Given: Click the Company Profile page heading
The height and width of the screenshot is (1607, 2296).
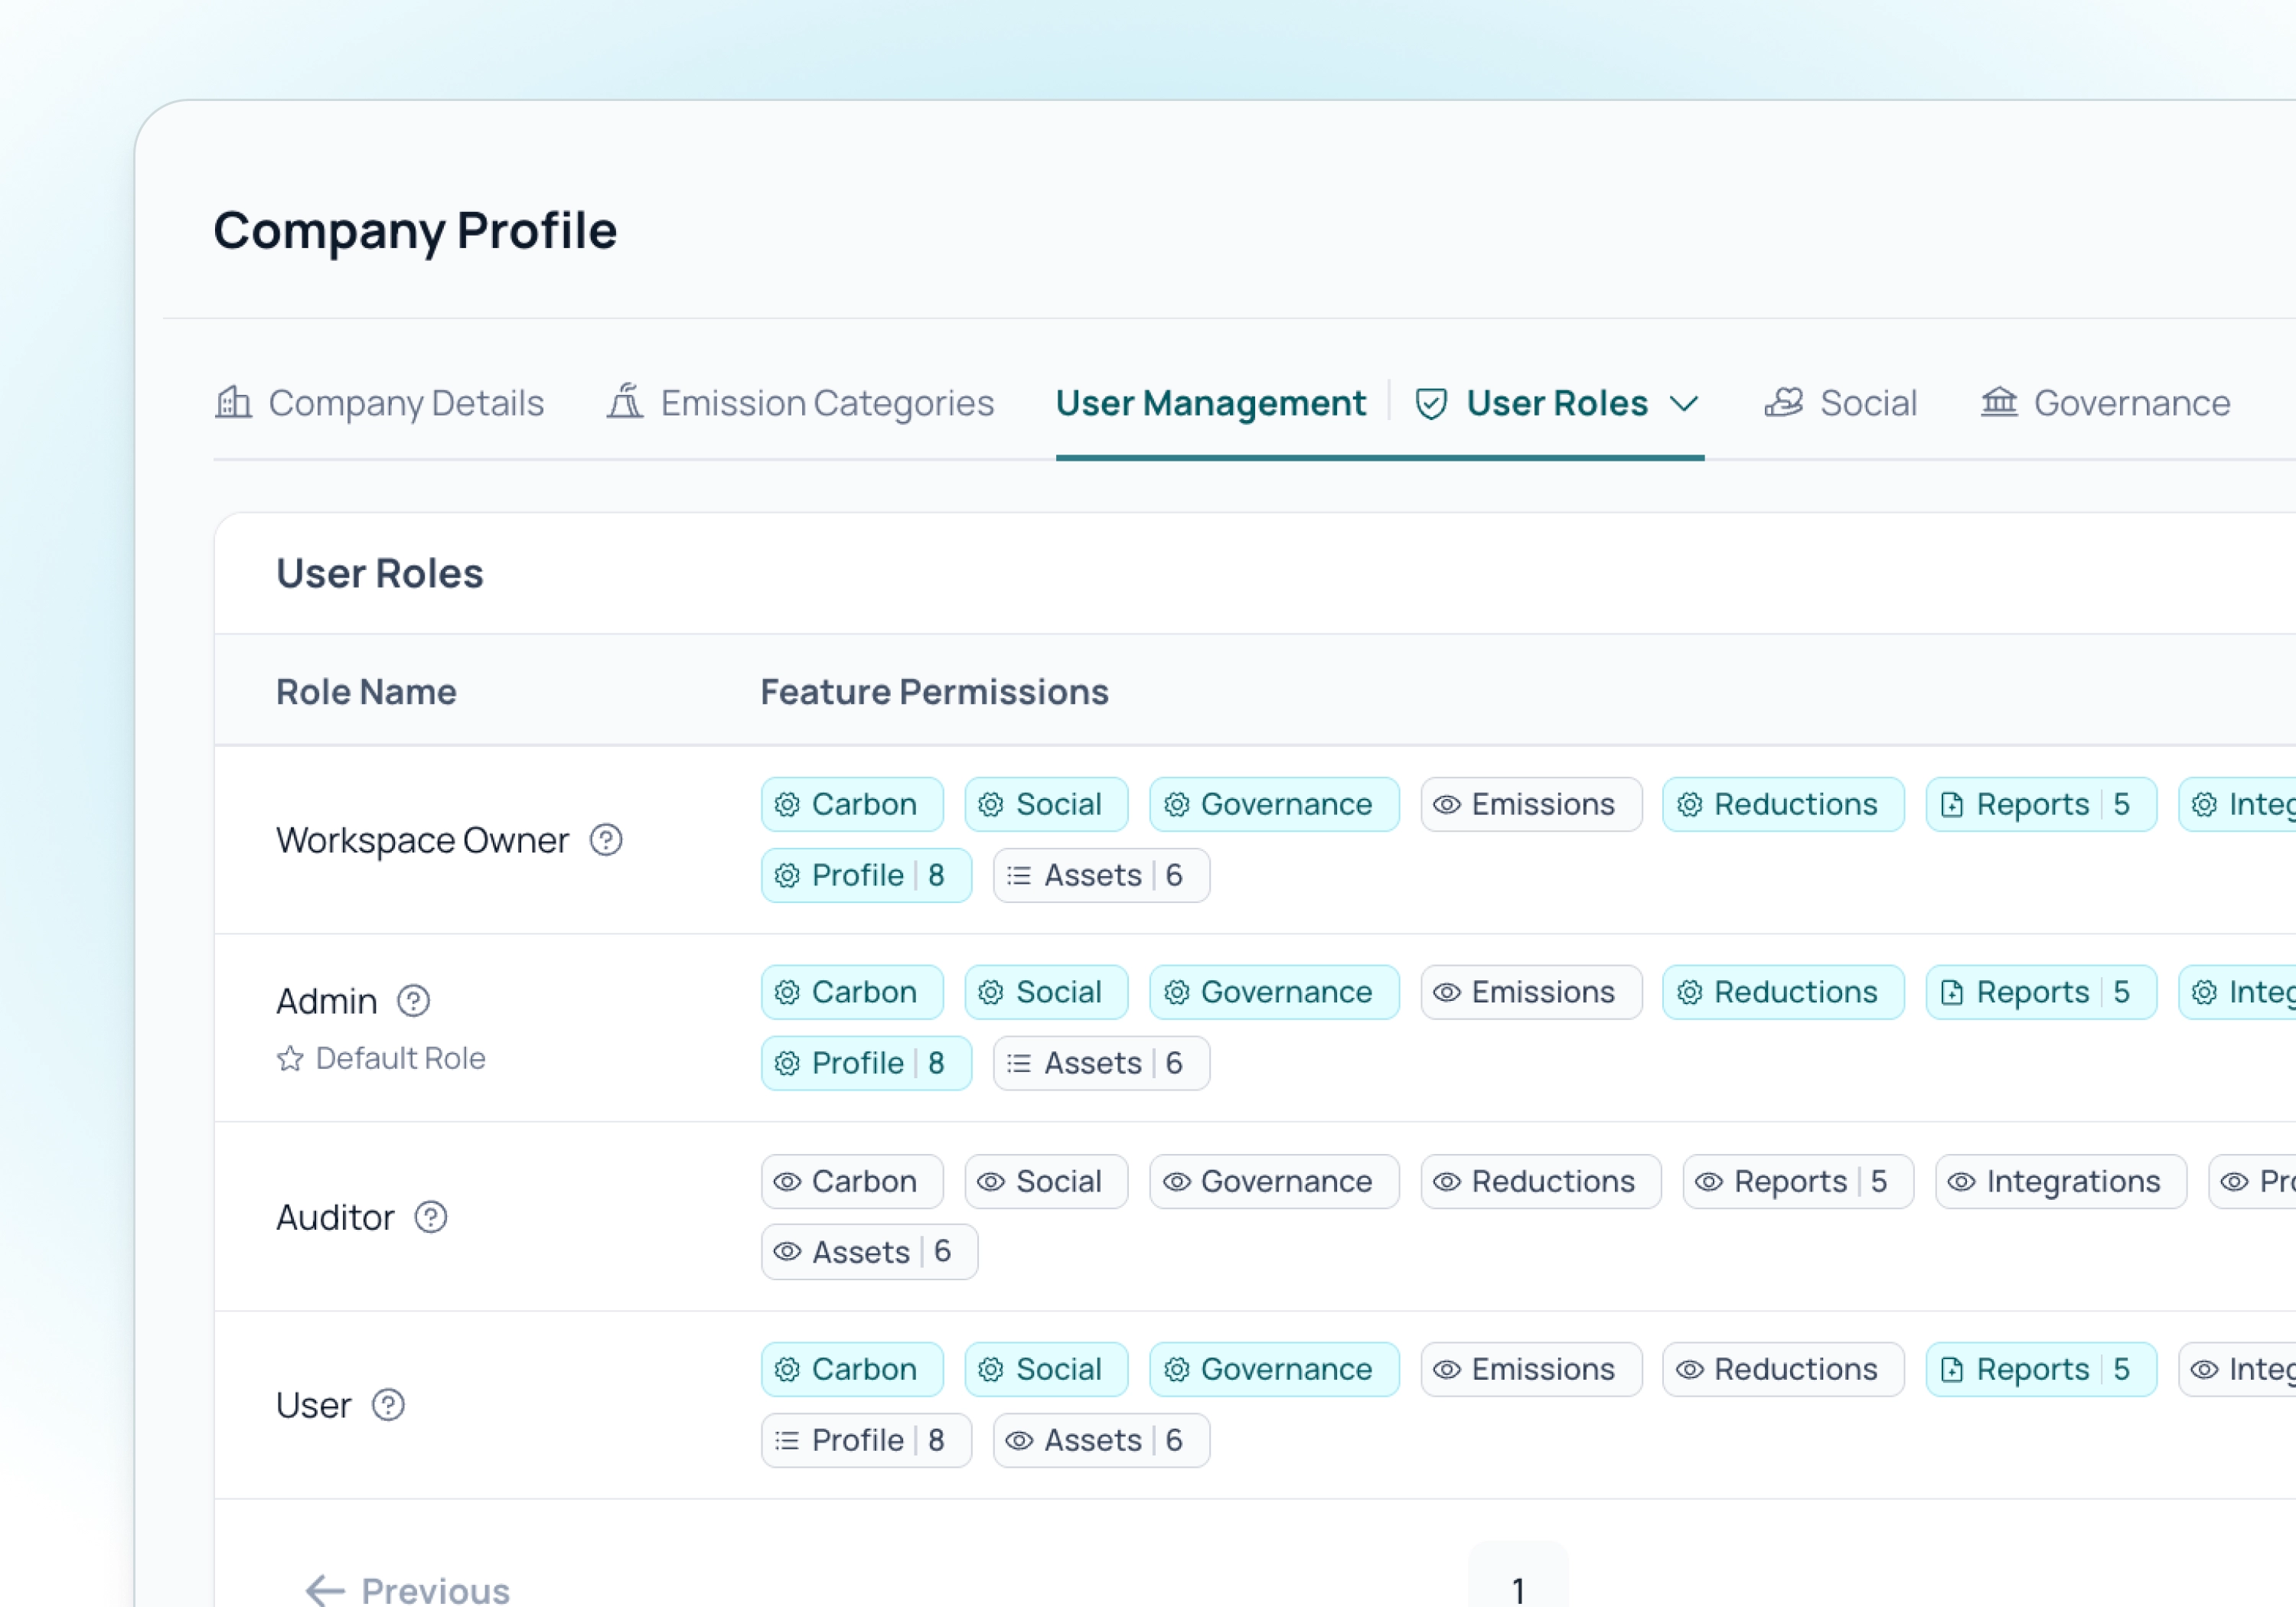Looking at the screenshot, I should (x=415, y=231).
